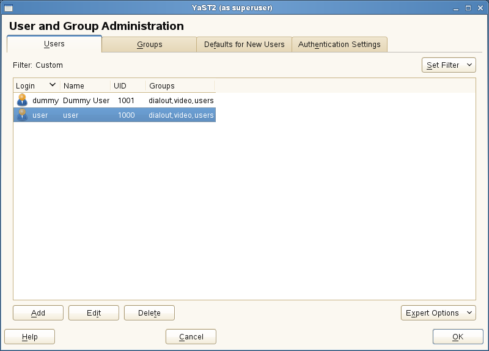
Task: Sort the table by the Login column
Action: pyautogui.click(x=37, y=85)
